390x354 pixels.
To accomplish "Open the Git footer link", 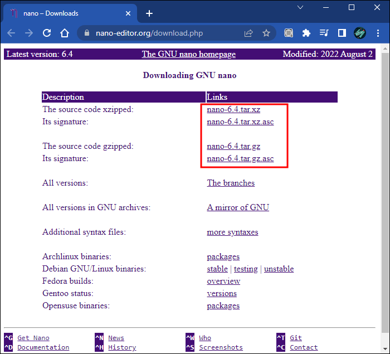I will point(296,338).
